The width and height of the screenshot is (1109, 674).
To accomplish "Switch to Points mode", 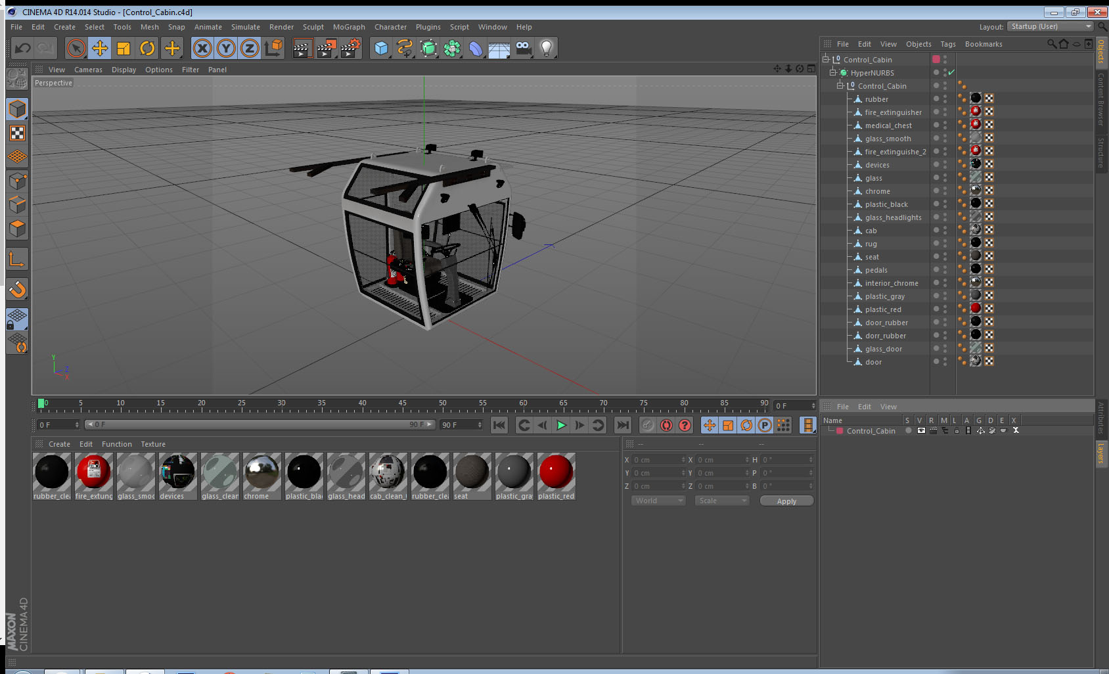I will click(x=17, y=181).
